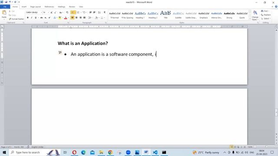Viewport: 278px width, 156px height.
Task: Apply the red font color
Action: (66, 18)
